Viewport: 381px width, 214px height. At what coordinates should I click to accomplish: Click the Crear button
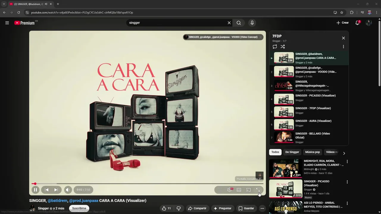343,23
